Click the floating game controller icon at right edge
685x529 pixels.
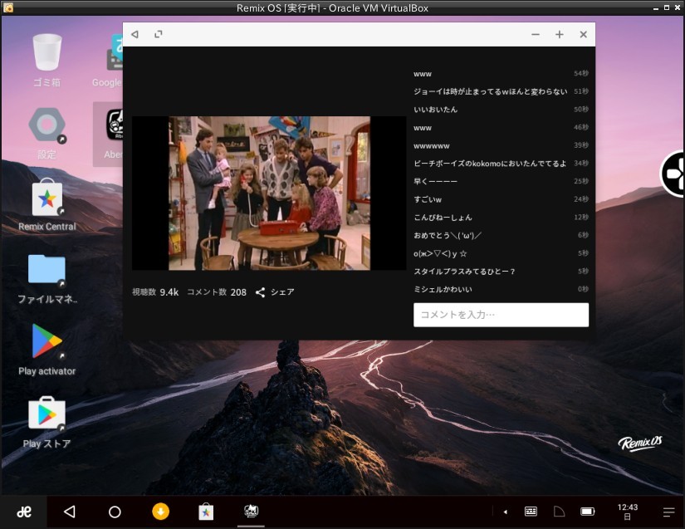[x=673, y=174]
